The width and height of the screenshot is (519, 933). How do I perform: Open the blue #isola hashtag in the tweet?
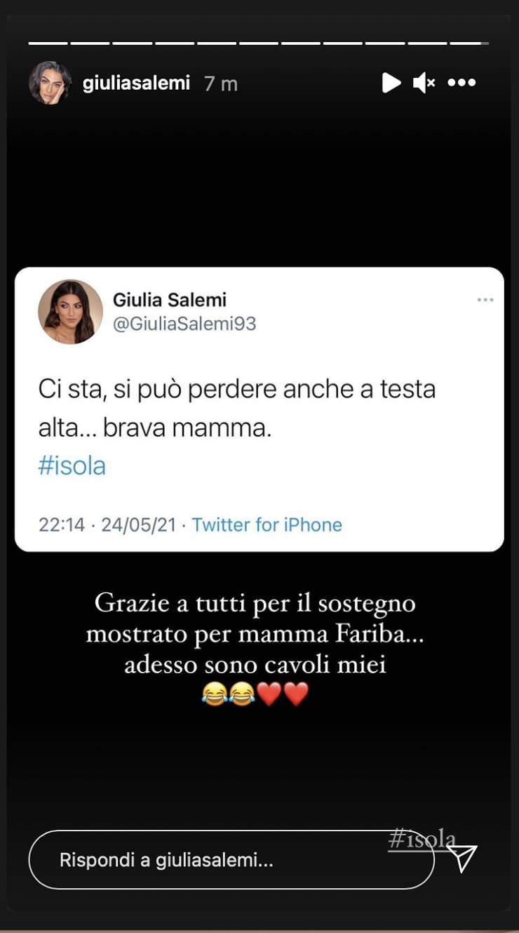coord(72,466)
